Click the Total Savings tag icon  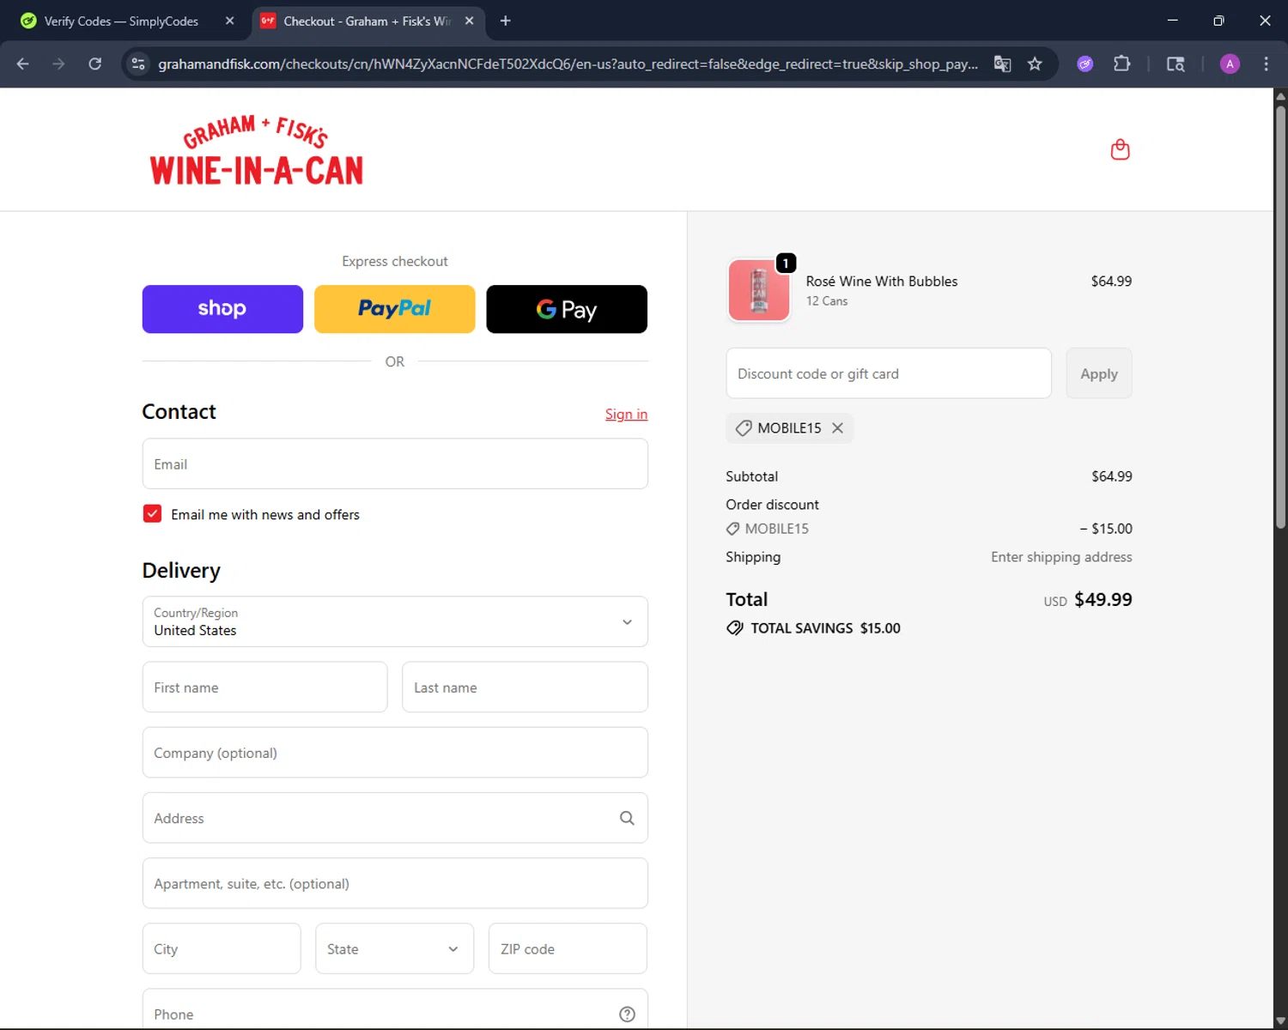(x=735, y=627)
